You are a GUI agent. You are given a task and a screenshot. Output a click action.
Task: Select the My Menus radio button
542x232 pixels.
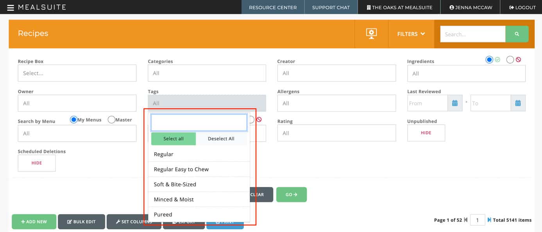[73, 120]
